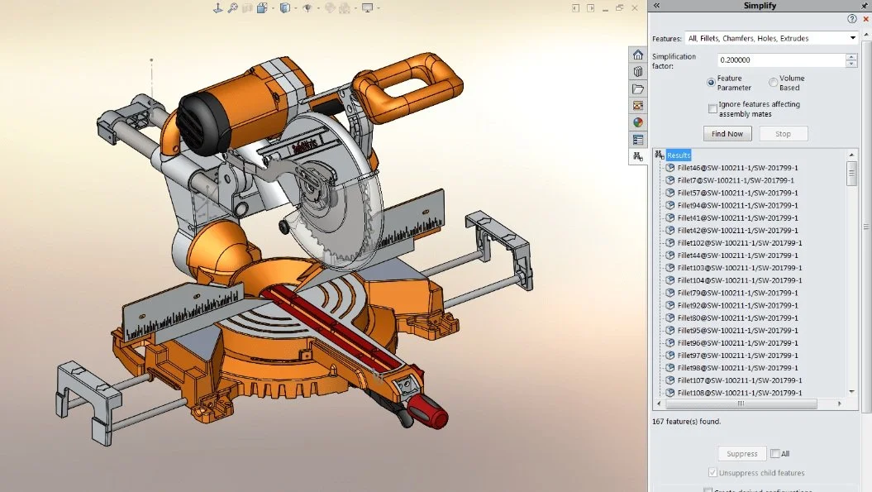This screenshot has width=872, height=492.
Task: Open the File Explorer pane via folder icon
Action: click(636, 88)
